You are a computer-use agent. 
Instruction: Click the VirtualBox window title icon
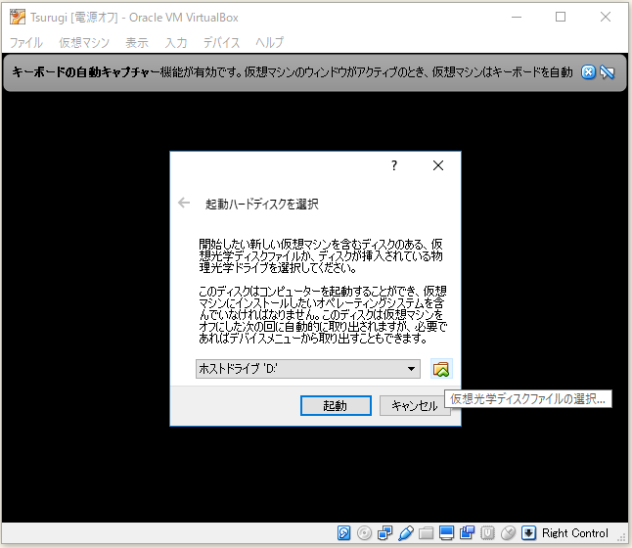18,18
